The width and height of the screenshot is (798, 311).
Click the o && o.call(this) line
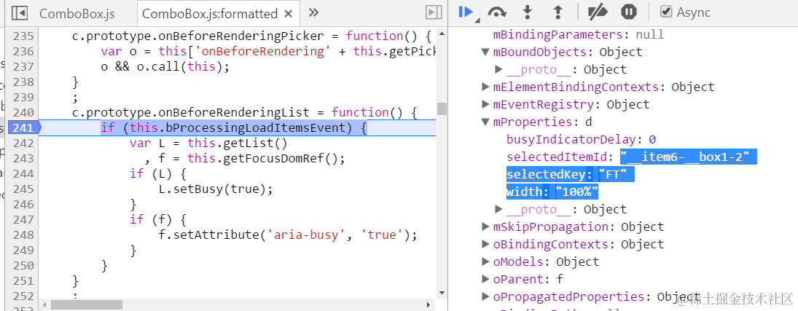coord(165,67)
